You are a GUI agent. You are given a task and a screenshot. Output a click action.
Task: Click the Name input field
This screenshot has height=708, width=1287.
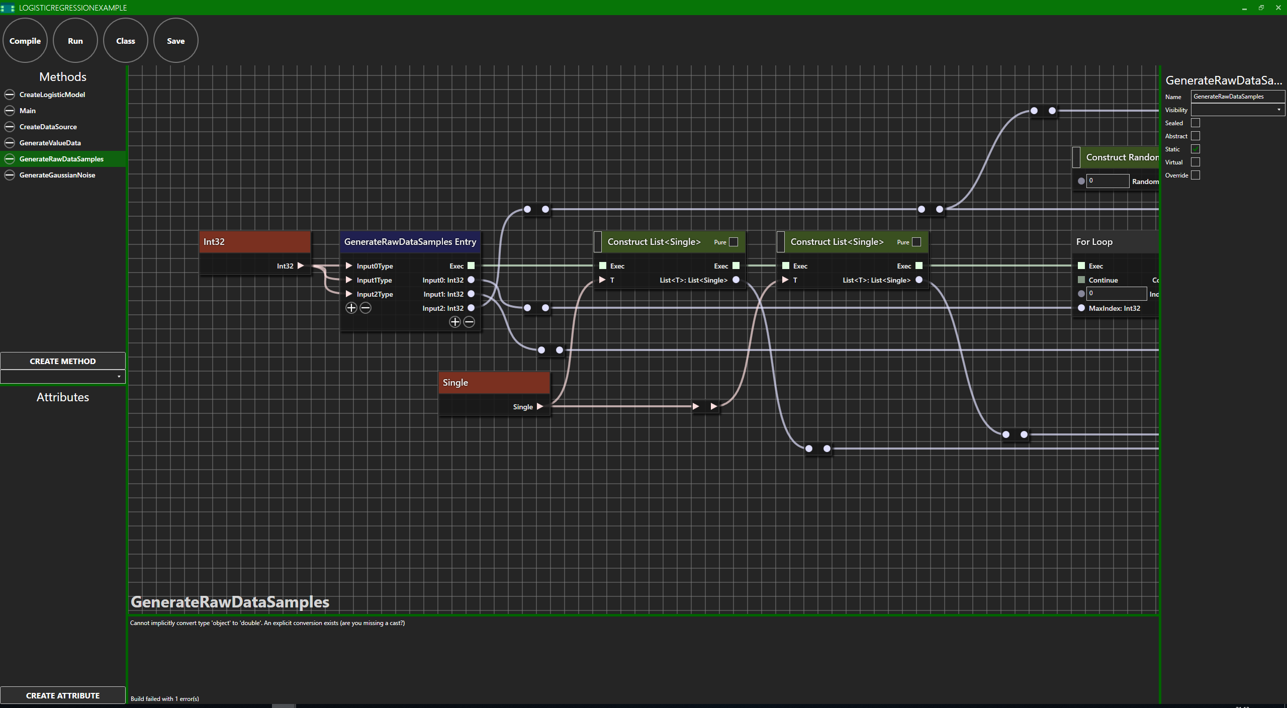tap(1237, 97)
